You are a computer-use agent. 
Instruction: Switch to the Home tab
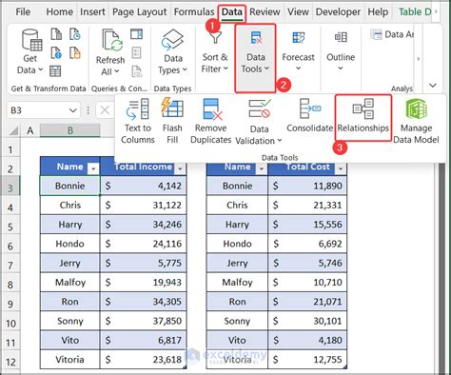[59, 12]
